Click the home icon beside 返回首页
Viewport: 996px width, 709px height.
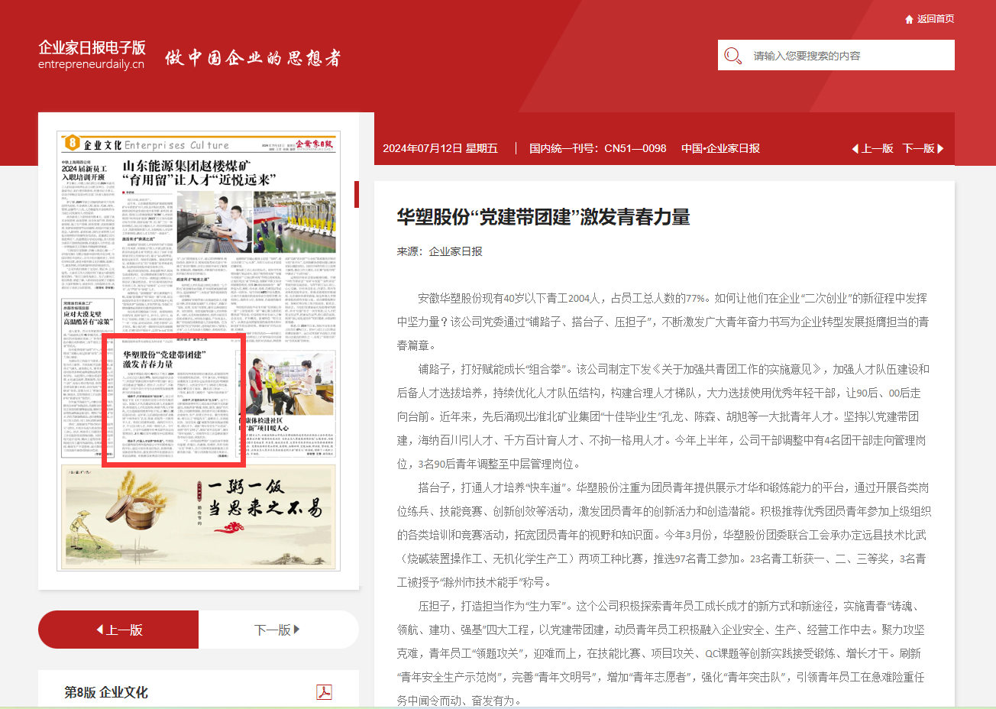pyautogui.click(x=909, y=19)
